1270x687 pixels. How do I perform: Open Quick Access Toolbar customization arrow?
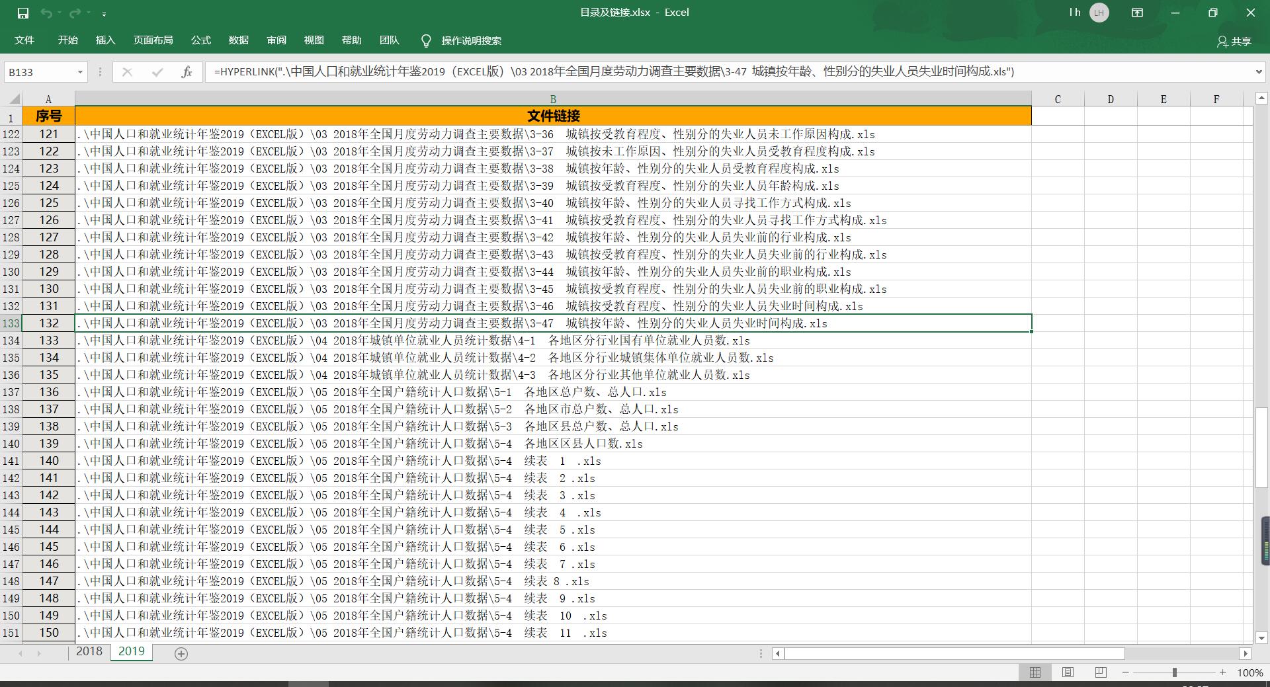coord(105,13)
